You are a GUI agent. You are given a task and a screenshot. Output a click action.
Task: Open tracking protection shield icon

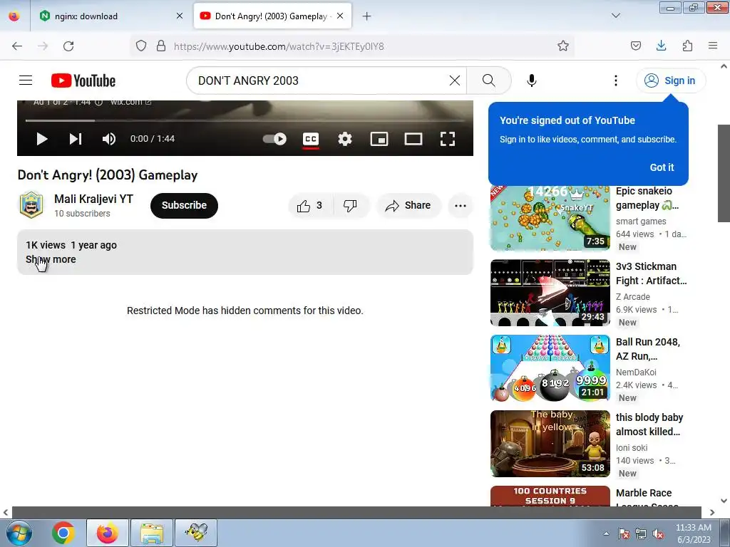(141, 46)
